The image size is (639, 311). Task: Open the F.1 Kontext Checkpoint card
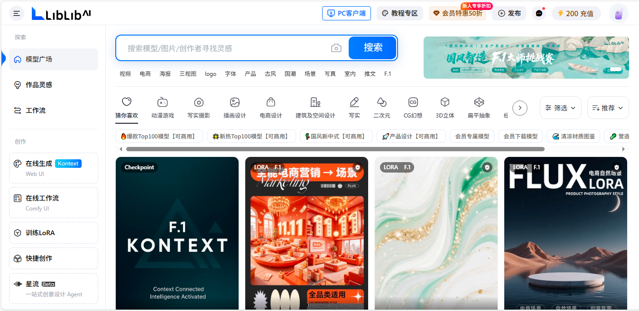coord(177,233)
